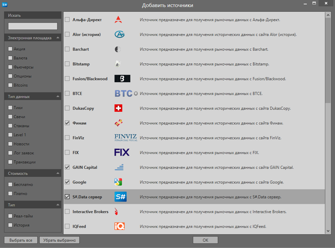Screen dimensions: 335x248
Task: Click the FIX logo icon
Action: coord(122,152)
